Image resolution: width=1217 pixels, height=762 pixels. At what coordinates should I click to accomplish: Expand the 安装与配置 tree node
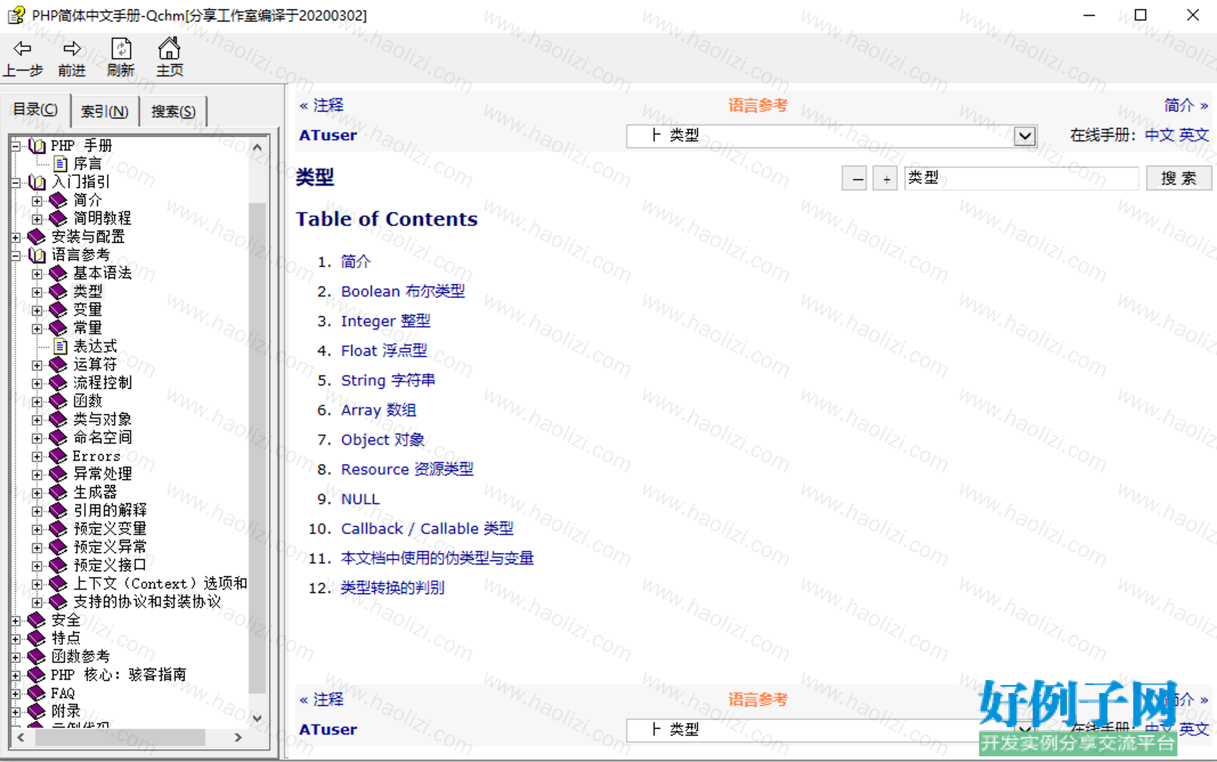(16, 237)
